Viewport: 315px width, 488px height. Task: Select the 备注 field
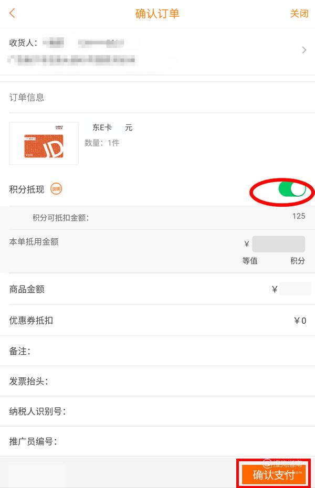(x=157, y=351)
